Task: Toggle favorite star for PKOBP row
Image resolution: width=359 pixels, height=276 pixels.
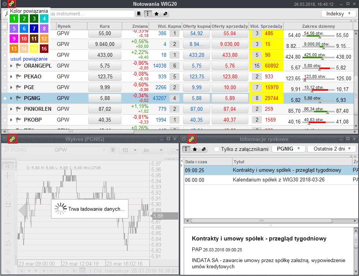Action: pyautogui.click(x=5, y=120)
